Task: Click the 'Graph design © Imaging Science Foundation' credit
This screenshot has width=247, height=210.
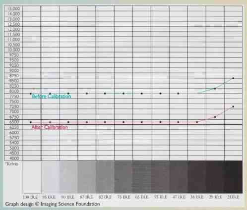Action: (x=53, y=204)
